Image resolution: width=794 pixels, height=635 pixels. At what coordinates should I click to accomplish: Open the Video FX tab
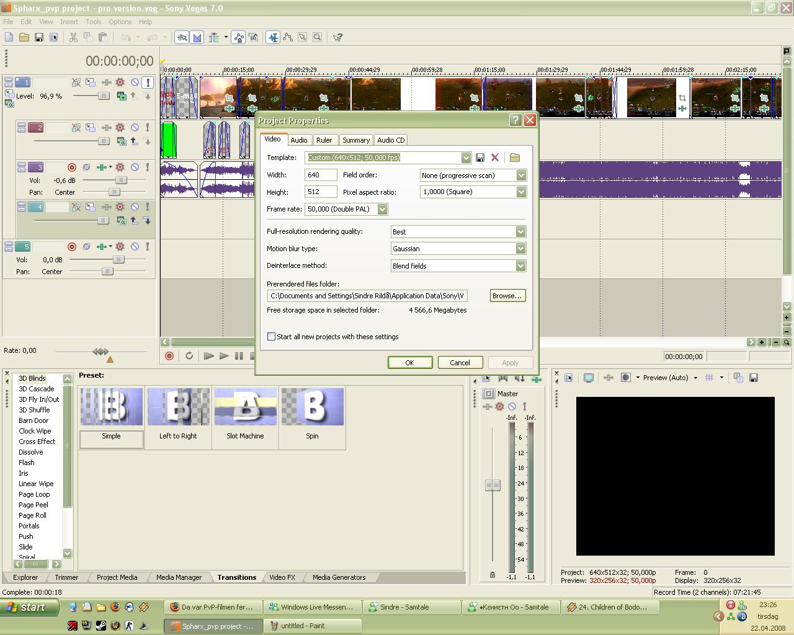coord(282,577)
